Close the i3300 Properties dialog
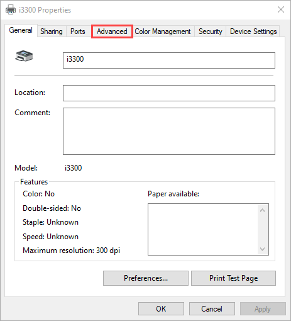Viewport: 291px width, 321px height. 281,9
